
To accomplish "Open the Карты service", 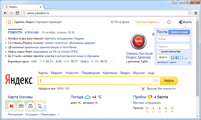I will coord(43,73).
